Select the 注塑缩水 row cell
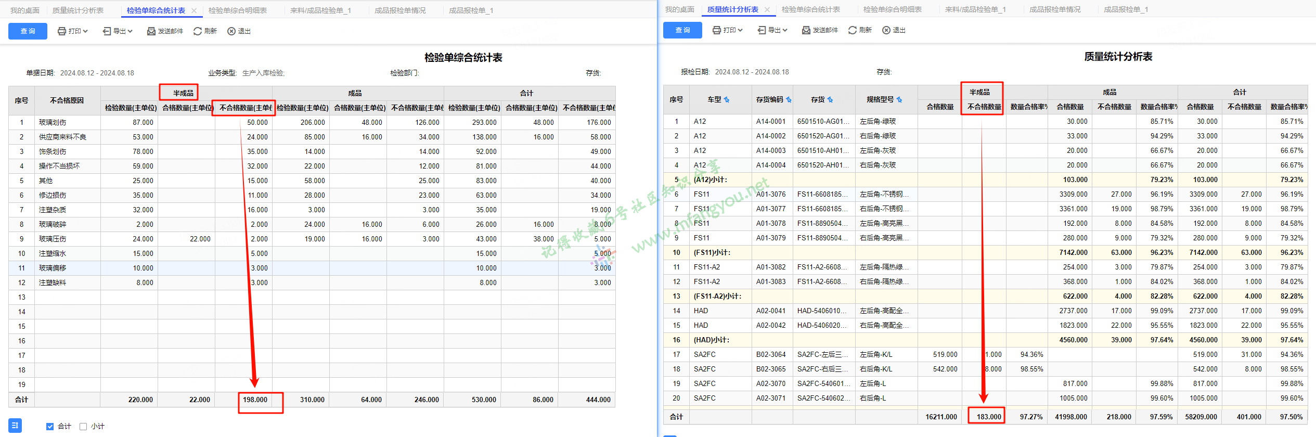The width and height of the screenshot is (1316, 437). click(67, 253)
